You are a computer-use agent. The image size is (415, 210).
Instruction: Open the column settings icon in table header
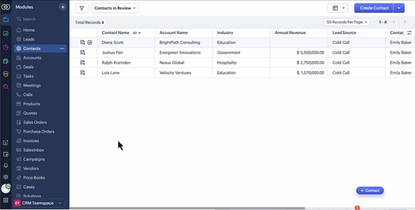click(x=409, y=33)
